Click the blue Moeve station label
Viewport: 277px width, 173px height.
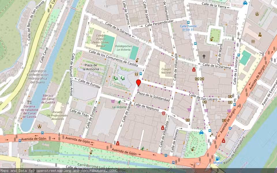click(x=218, y=163)
